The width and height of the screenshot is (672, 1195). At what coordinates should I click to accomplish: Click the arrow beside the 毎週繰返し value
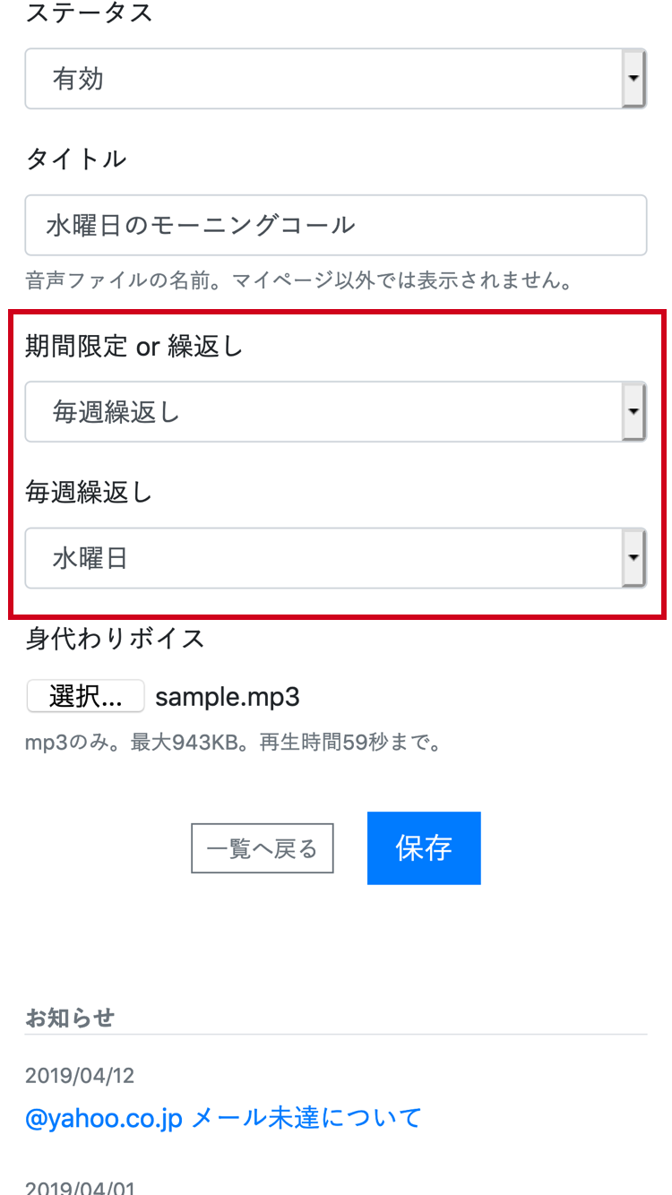click(x=633, y=412)
